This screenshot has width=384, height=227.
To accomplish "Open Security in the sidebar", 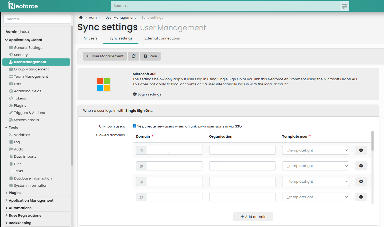I will [21, 55].
